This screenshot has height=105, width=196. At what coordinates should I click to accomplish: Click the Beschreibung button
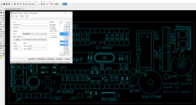coord(51,59)
